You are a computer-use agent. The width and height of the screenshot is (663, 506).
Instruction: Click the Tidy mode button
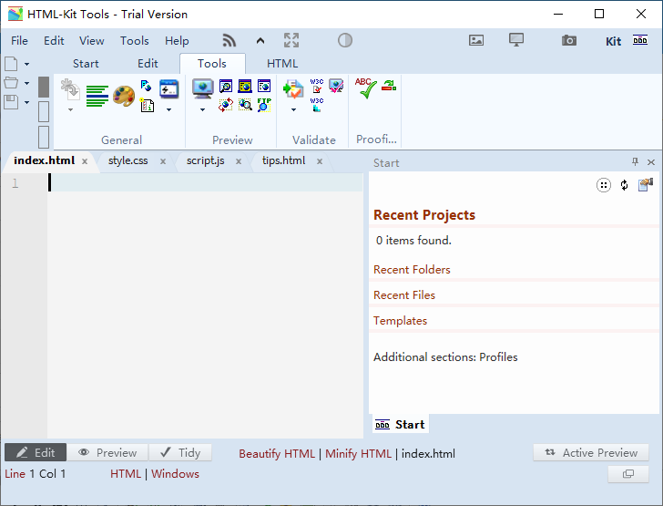[x=180, y=452]
